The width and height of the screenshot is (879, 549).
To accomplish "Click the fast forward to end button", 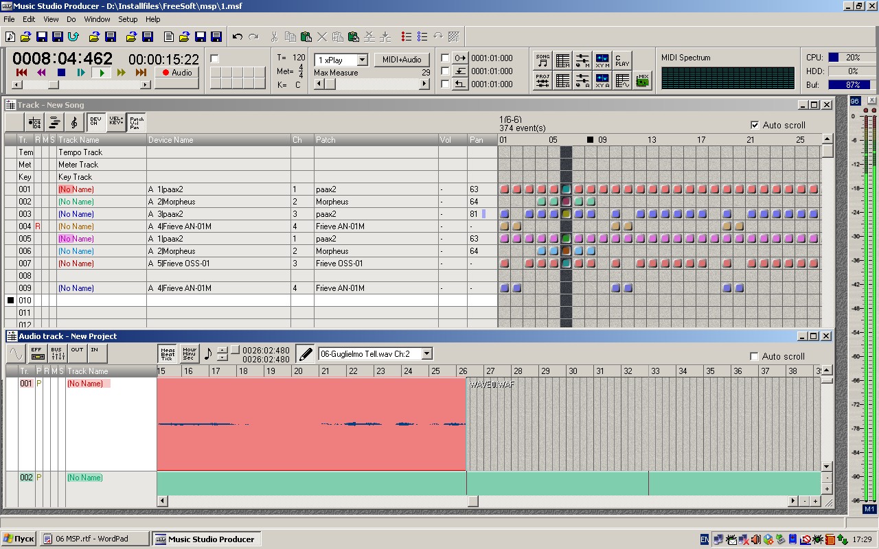I will point(141,73).
